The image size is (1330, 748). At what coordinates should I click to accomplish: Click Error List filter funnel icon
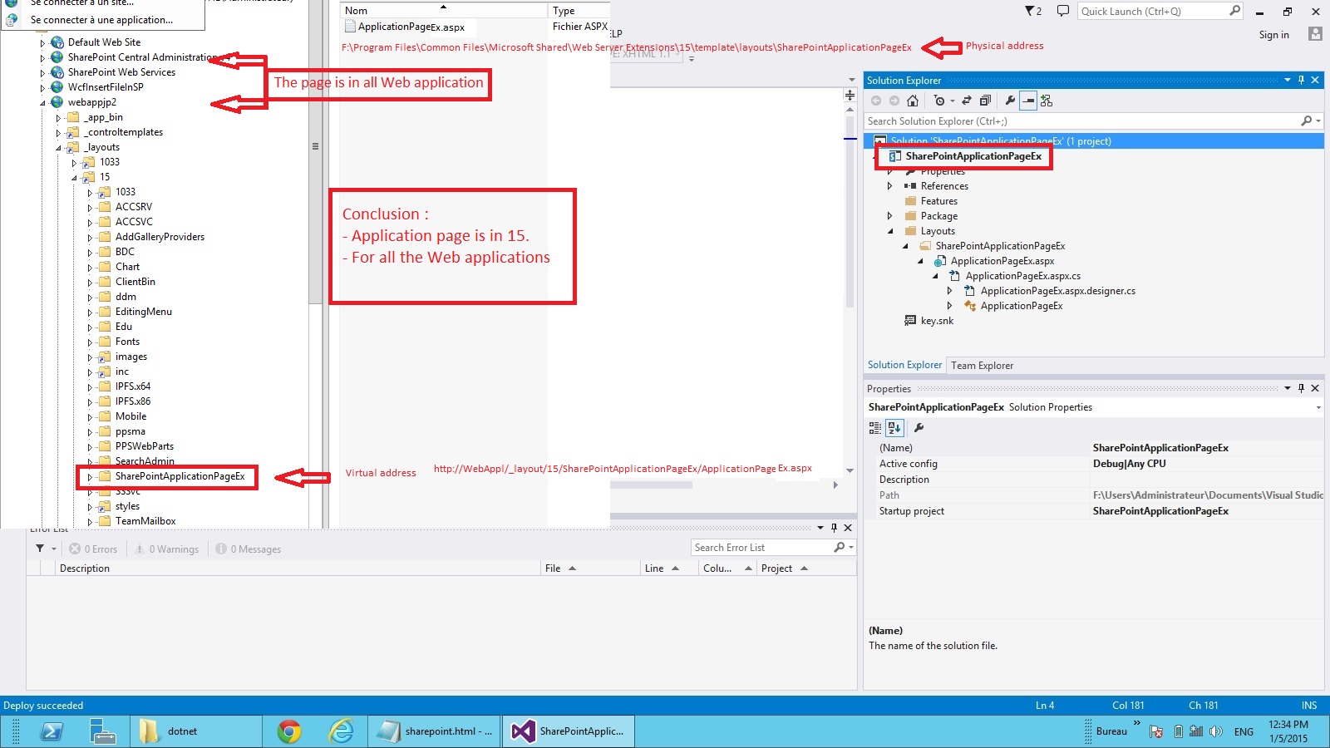click(x=40, y=549)
